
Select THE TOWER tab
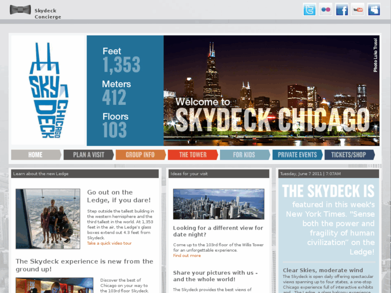193,155
